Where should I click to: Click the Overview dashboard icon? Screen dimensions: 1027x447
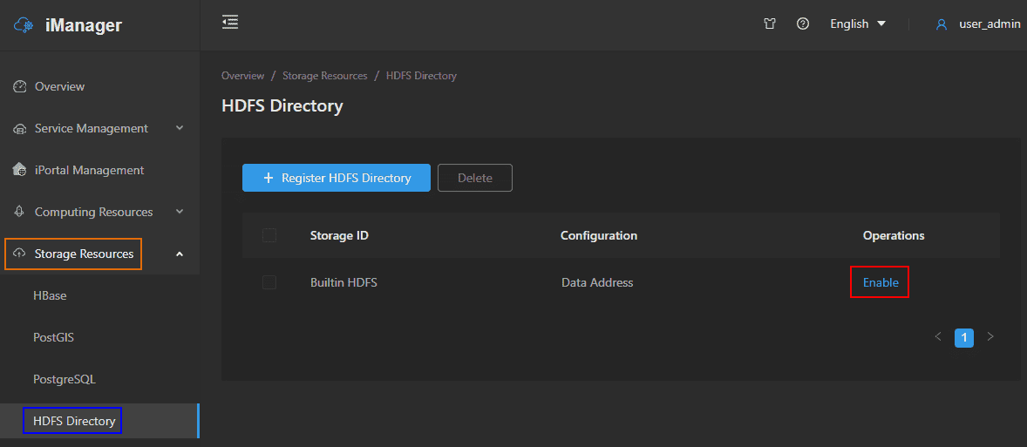pyautogui.click(x=20, y=86)
